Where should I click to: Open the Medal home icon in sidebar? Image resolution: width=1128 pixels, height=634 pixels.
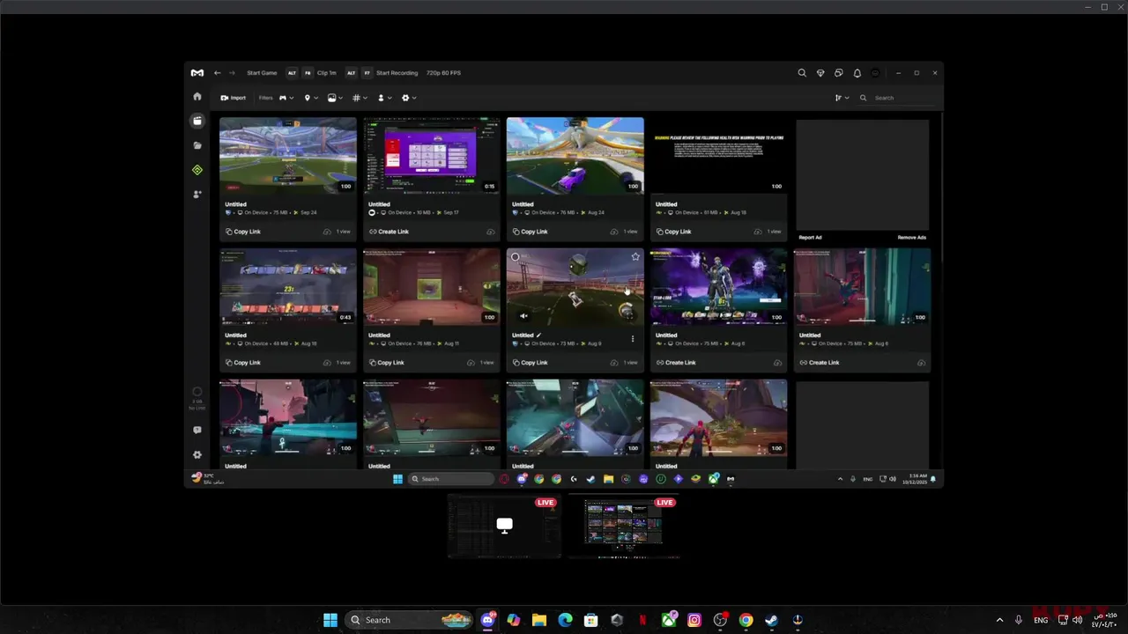click(197, 97)
